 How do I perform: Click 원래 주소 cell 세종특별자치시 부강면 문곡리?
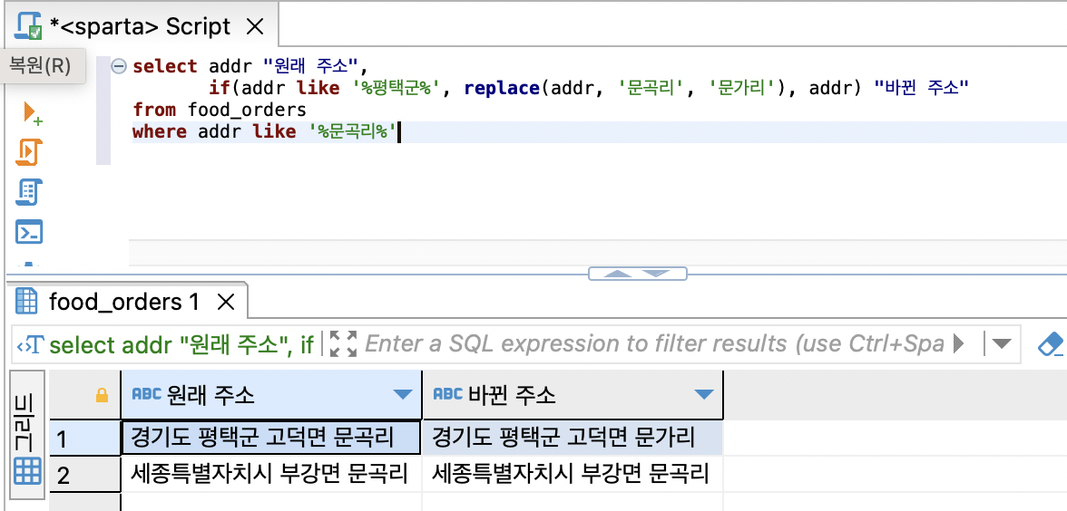tap(270, 474)
